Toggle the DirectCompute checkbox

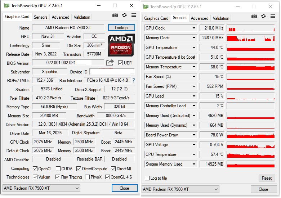tap(79, 168)
